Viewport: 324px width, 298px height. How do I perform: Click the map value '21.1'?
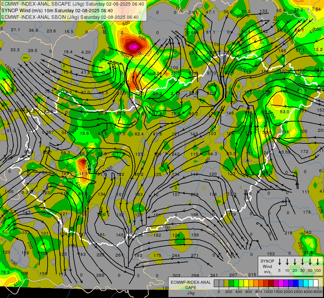point(16,30)
